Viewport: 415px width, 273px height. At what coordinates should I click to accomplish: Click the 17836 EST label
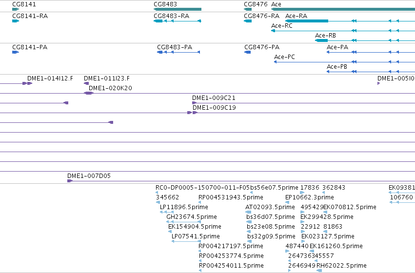click(x=310, y=188)
